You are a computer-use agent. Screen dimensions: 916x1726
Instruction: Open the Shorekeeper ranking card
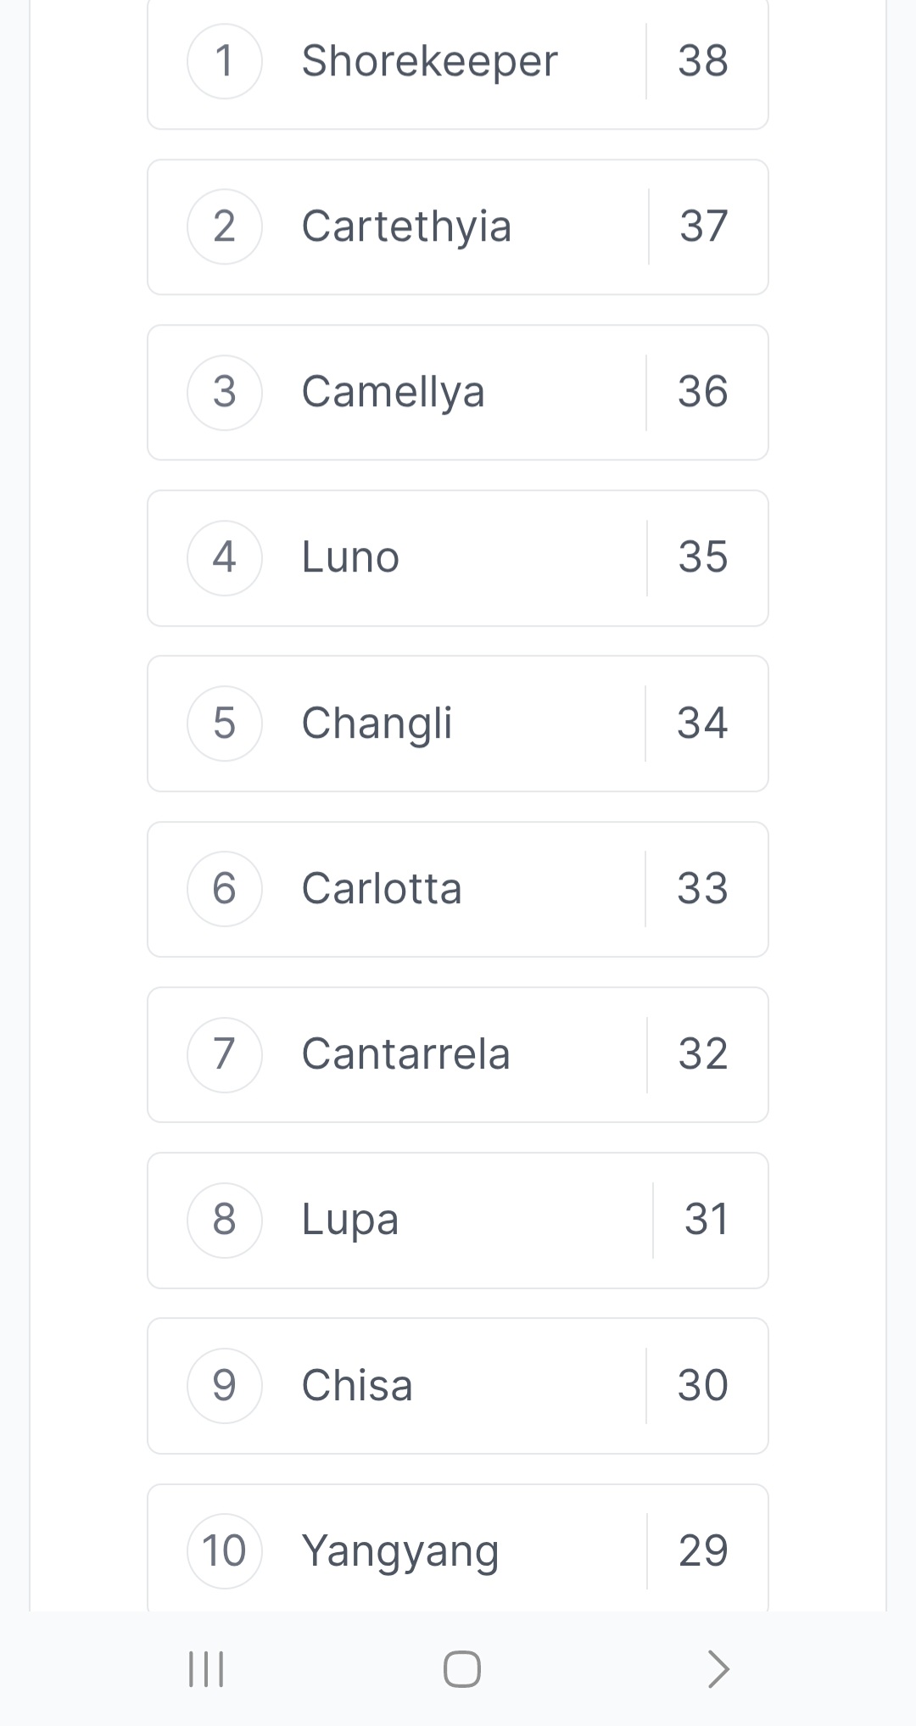[458, 64]
